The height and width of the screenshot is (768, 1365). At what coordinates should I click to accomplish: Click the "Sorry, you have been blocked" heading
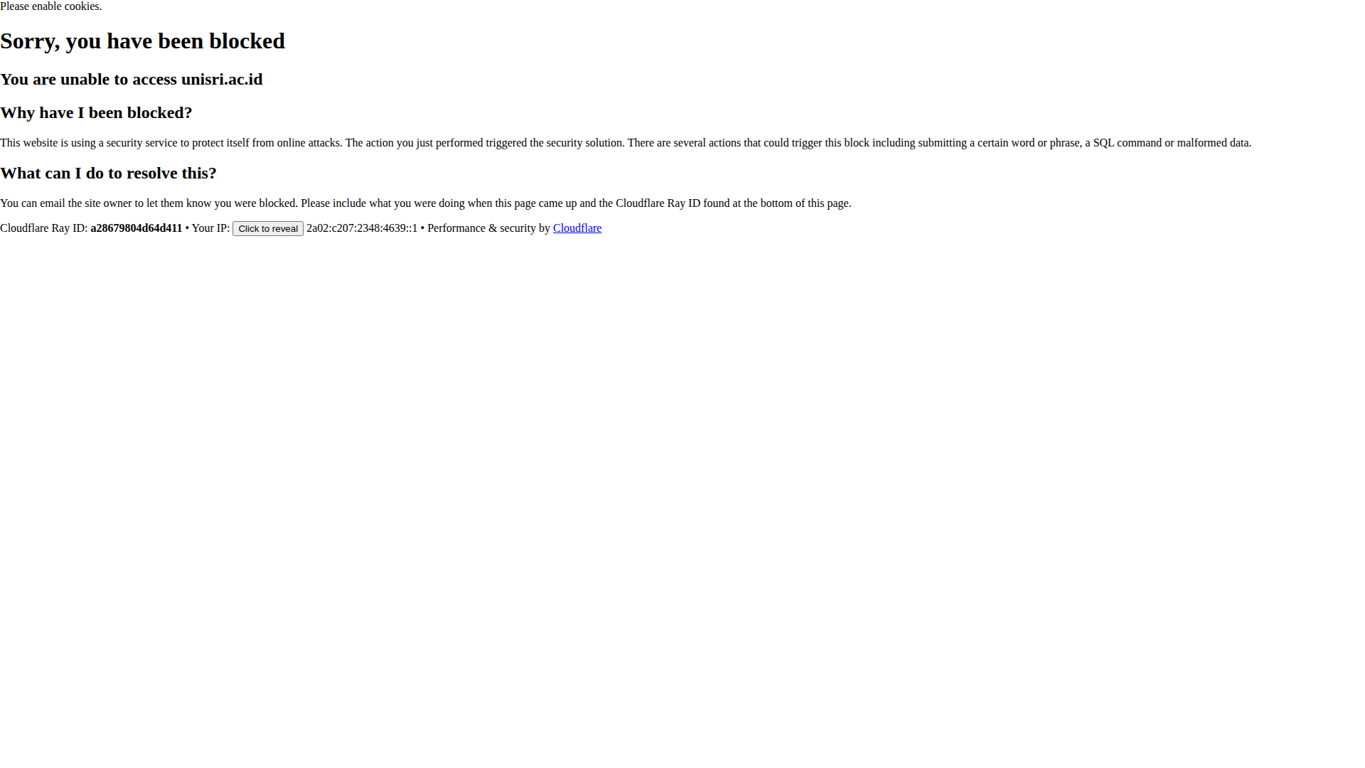tap(142, 41)
